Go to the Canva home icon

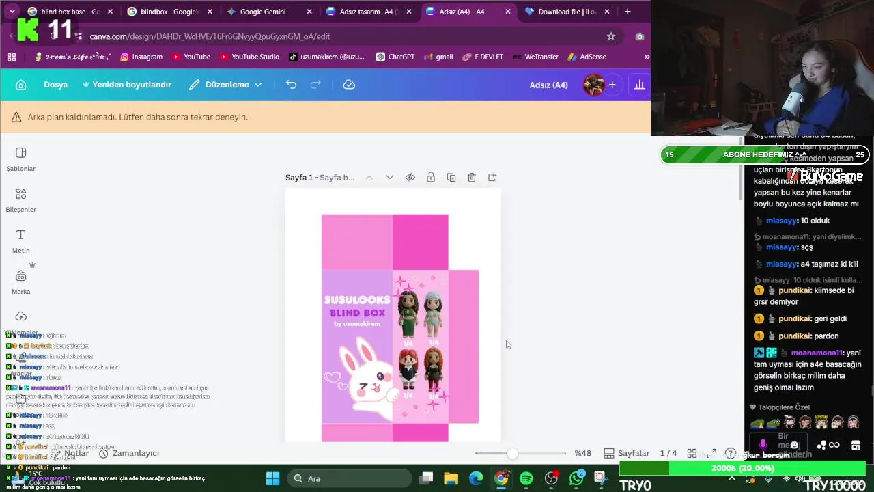(20, 85)
